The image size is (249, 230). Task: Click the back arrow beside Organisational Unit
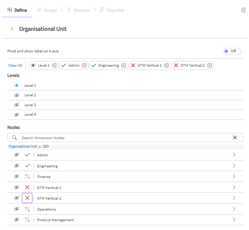tap(12, 29)
